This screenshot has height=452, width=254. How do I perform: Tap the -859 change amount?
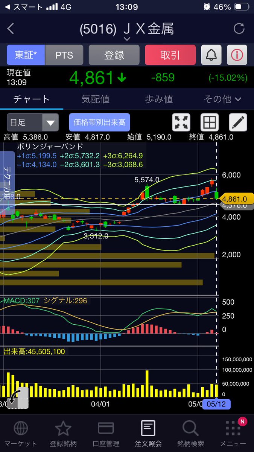(x=163, y=78)
